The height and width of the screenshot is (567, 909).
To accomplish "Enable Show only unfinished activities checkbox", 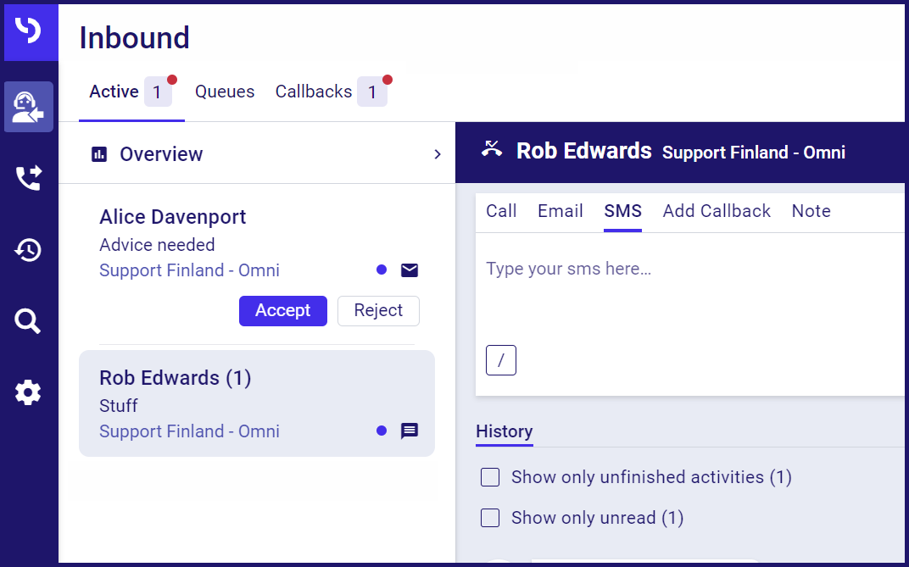I will 490,477.
